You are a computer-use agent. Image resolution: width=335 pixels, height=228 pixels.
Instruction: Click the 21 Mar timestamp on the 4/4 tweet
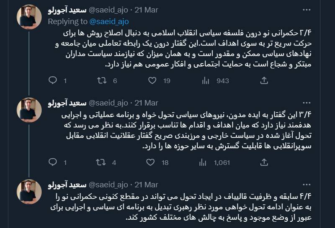(147, 184)
